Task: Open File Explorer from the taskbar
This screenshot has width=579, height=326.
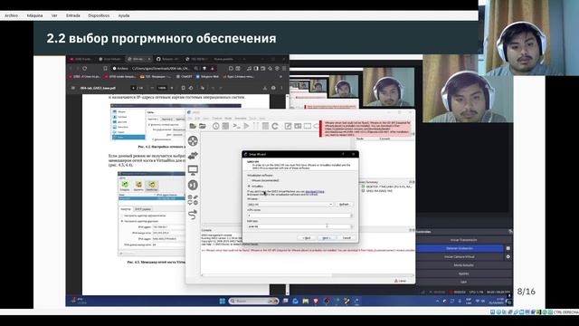Action: pyautogui.click(x=306, y=302)
